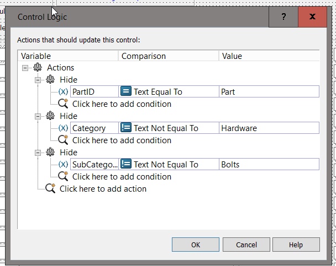
Task: Add a condition under the SubCategory Hide action
Action: 122,177
